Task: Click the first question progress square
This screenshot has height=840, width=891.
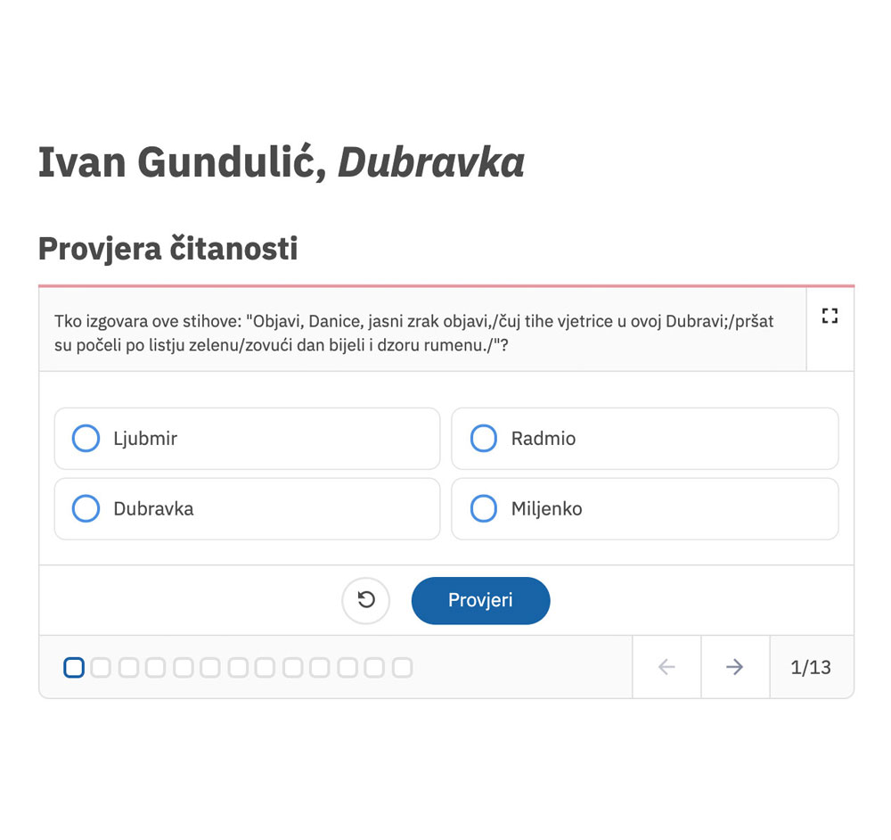Action: (74, 667)
